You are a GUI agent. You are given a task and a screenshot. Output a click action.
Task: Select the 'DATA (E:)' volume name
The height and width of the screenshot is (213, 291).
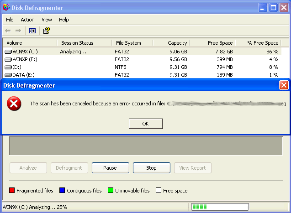coord(23,75)
